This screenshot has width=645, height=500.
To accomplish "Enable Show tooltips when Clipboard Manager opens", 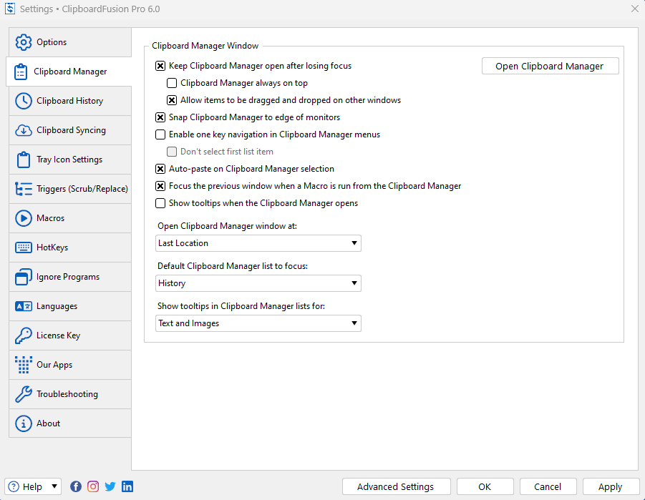I will [160, 204].
